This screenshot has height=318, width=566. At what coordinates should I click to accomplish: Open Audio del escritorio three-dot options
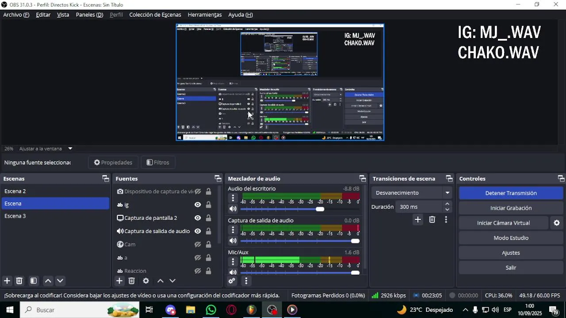click(x=233, y=198)
